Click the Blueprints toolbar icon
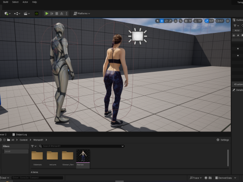Image resolution: width=243 pixels, height=182 pixels. tap(16, 14)
